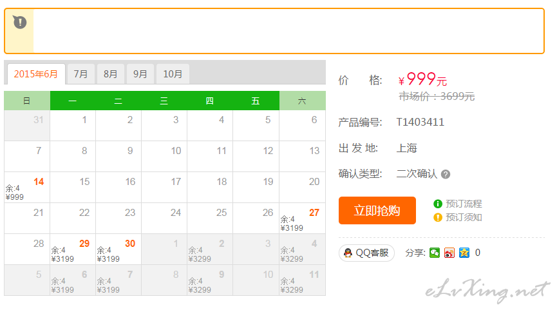Click the 六 weekday header
This screenshot has width=557, height=312.
tap(302, 101)
